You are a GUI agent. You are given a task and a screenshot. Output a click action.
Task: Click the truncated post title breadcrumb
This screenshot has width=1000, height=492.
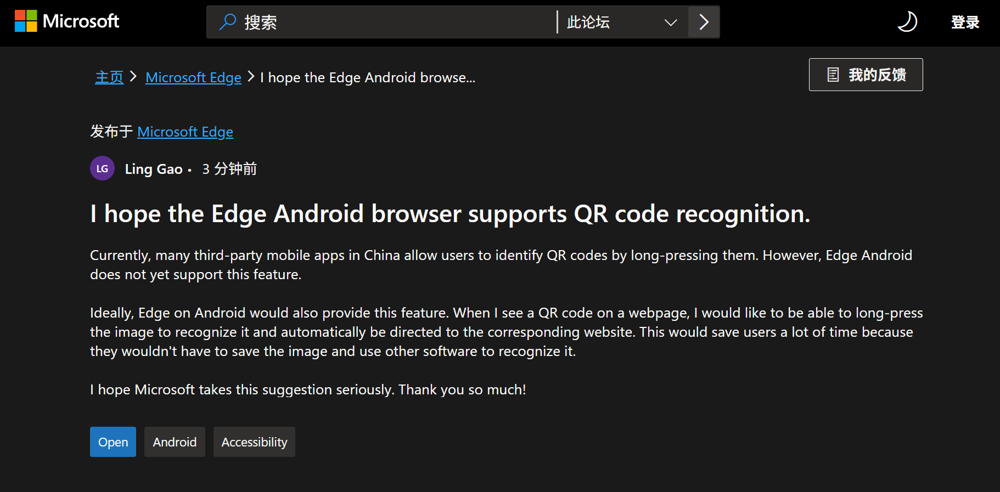tap(368, 77)
